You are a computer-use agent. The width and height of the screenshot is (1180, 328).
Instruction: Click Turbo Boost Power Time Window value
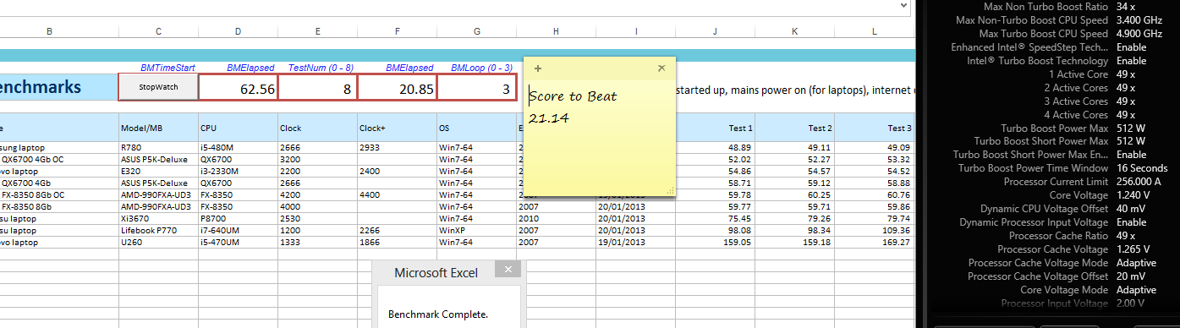(1142, 168)
